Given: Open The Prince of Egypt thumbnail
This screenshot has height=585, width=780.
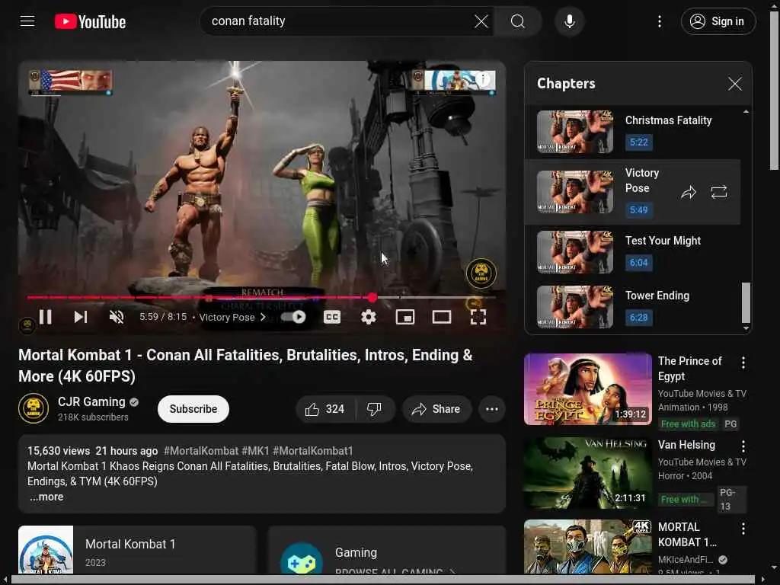Looking at the screenshot, I should [588, 389].
